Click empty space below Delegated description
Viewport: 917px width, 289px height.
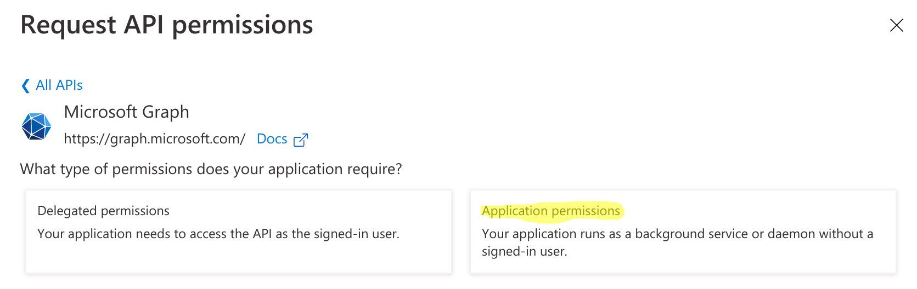point(239,258)
